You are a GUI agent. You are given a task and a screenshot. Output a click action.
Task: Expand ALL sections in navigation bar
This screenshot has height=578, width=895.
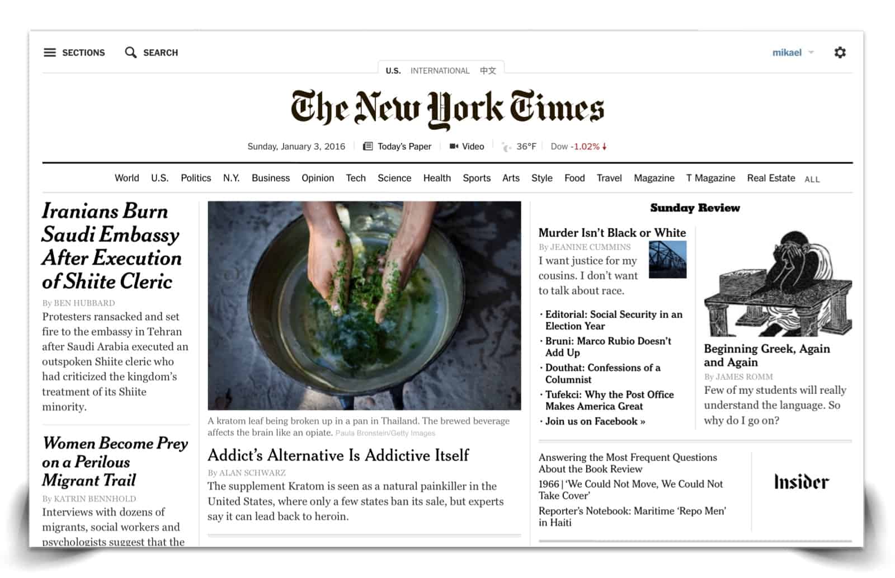coord(812,180)
